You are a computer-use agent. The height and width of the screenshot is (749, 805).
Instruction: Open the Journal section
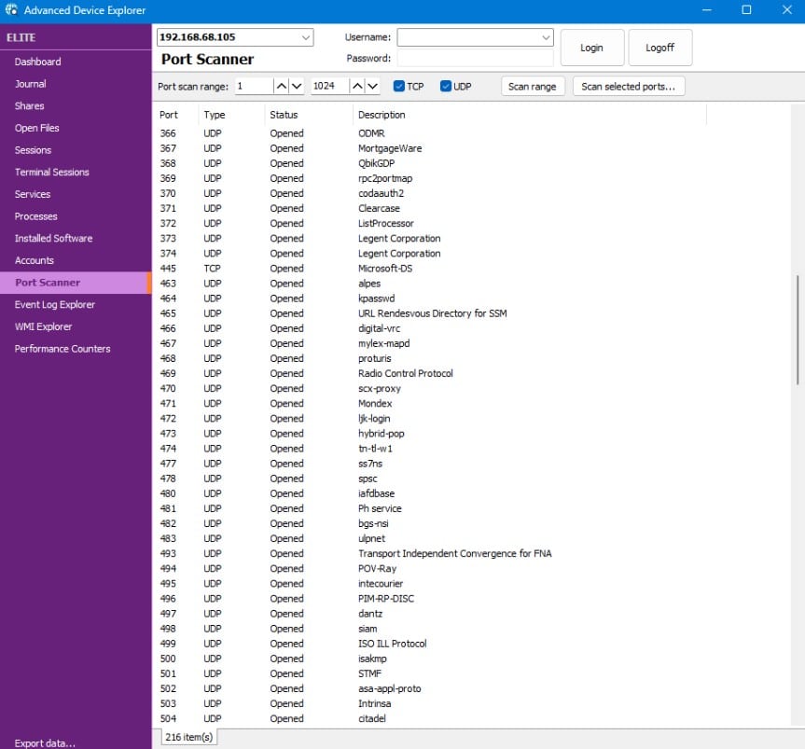click(x=76, y=84)
